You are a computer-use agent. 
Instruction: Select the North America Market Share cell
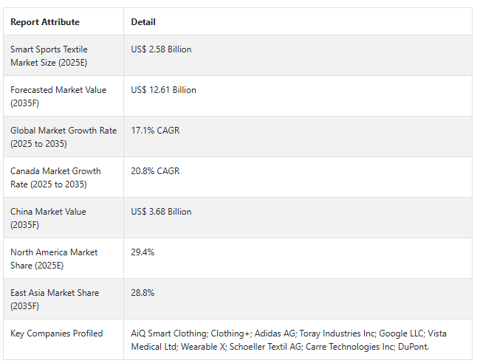[54, 259]
